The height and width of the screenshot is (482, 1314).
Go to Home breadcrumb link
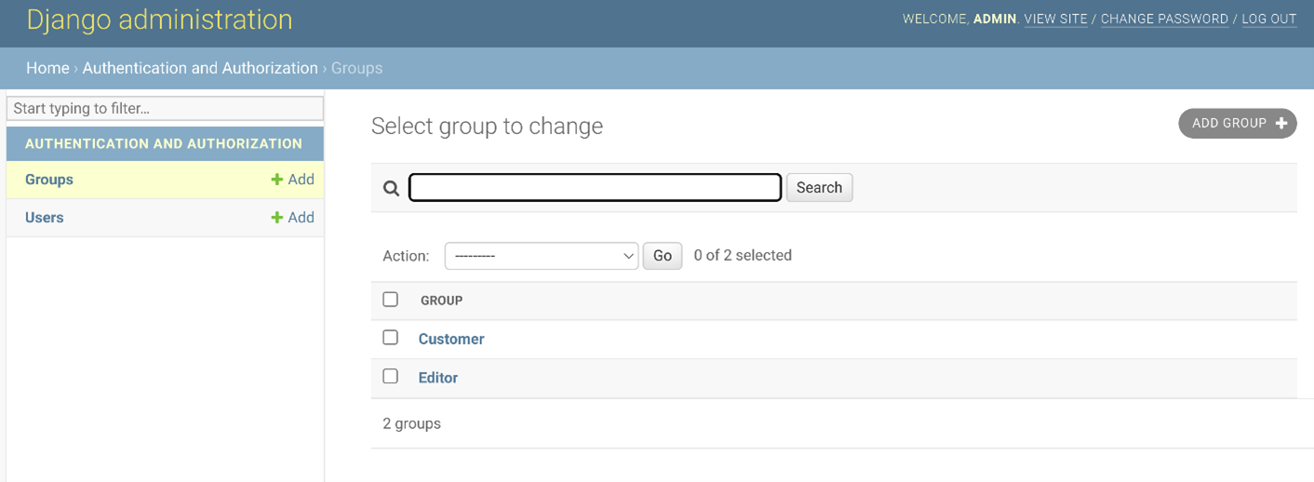pyautogui.click(x=47, y=68)
